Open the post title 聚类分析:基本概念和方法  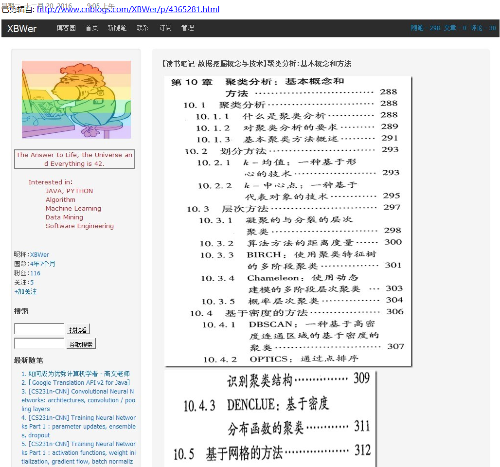click(257, 63)
